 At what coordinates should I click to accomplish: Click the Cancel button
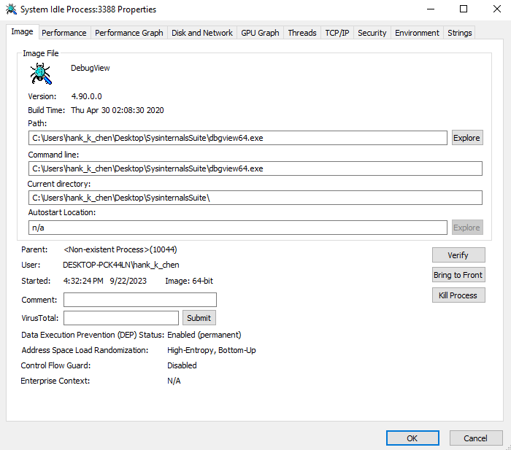[476, 438]
